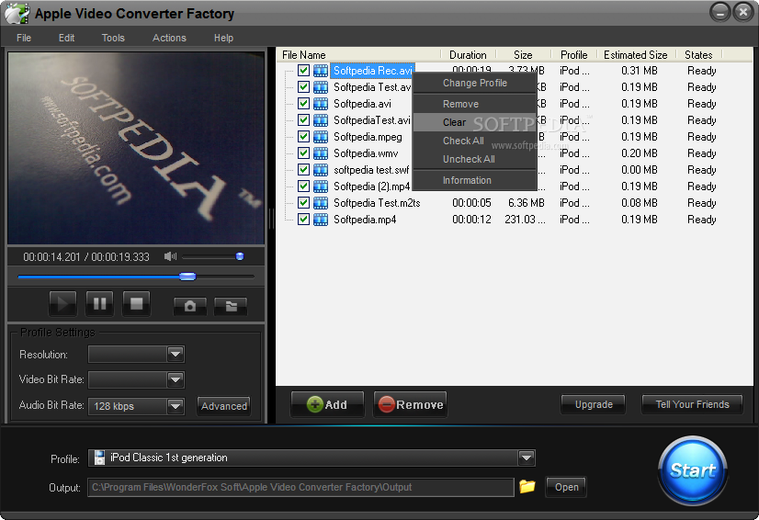759x520 pixels.
Task: Click film icon next to SoftpediaTest.avi
Action: pos(321,120)
